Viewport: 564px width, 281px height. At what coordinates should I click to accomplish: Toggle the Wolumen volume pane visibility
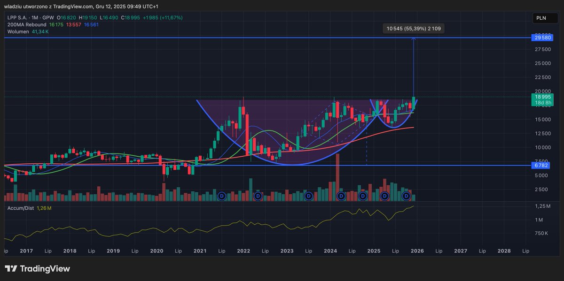(x=18, y=31)
